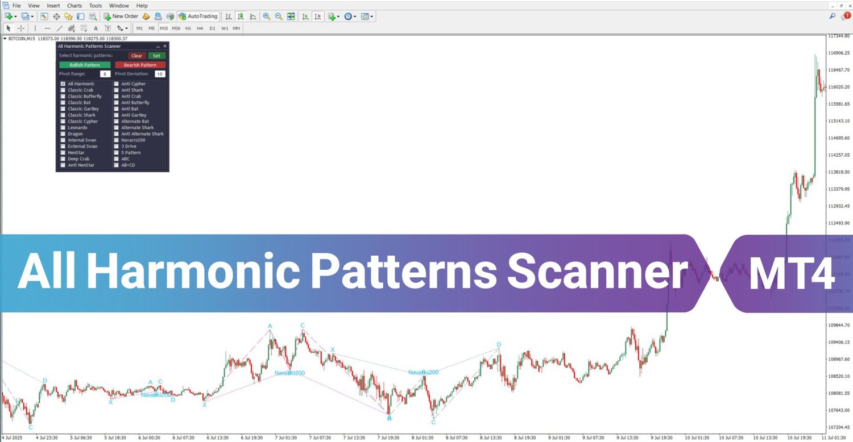This screenshot has width=853, height=442.
Task: Uncheck the All Harmonic checkbox
Action: (63, 84)
